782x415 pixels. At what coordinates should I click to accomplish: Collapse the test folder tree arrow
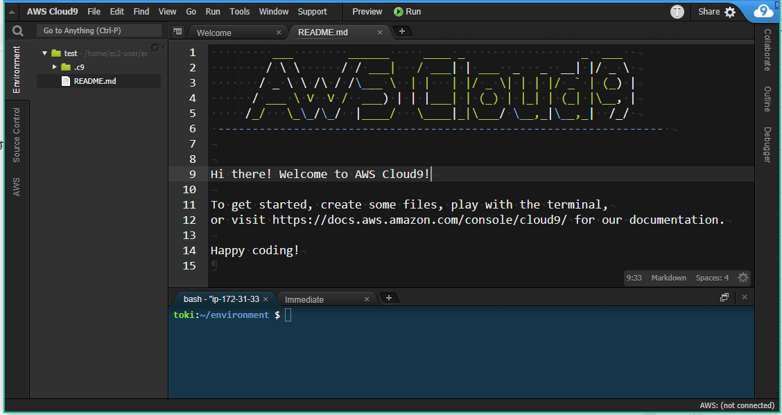coord(44,53)
